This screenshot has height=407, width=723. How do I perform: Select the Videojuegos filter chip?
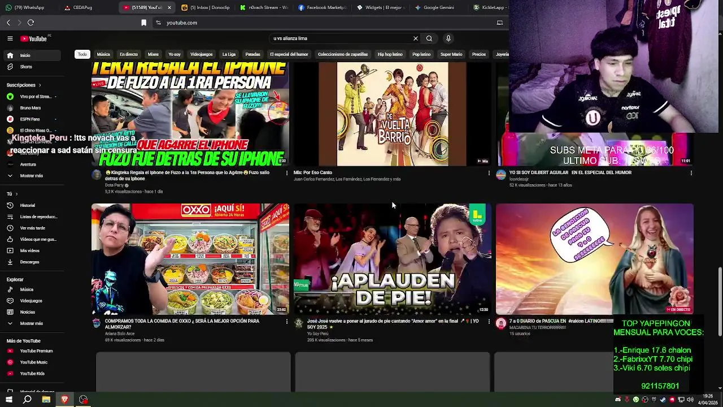[x=202, y=54]
